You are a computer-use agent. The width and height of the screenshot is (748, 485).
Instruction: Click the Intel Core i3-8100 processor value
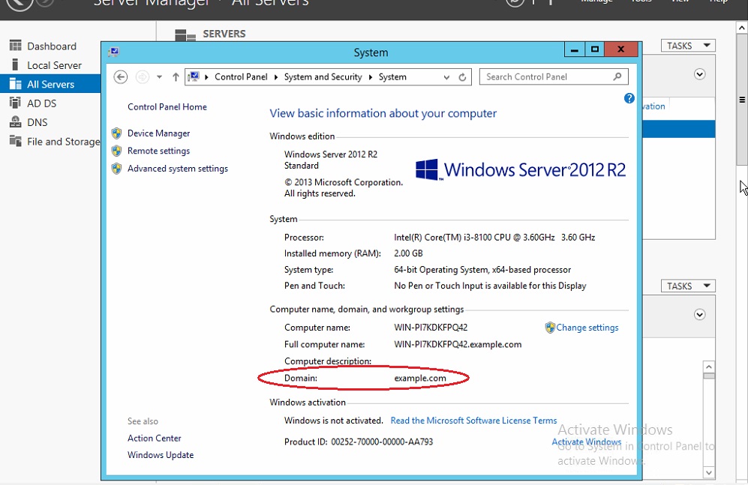[494, 238]
